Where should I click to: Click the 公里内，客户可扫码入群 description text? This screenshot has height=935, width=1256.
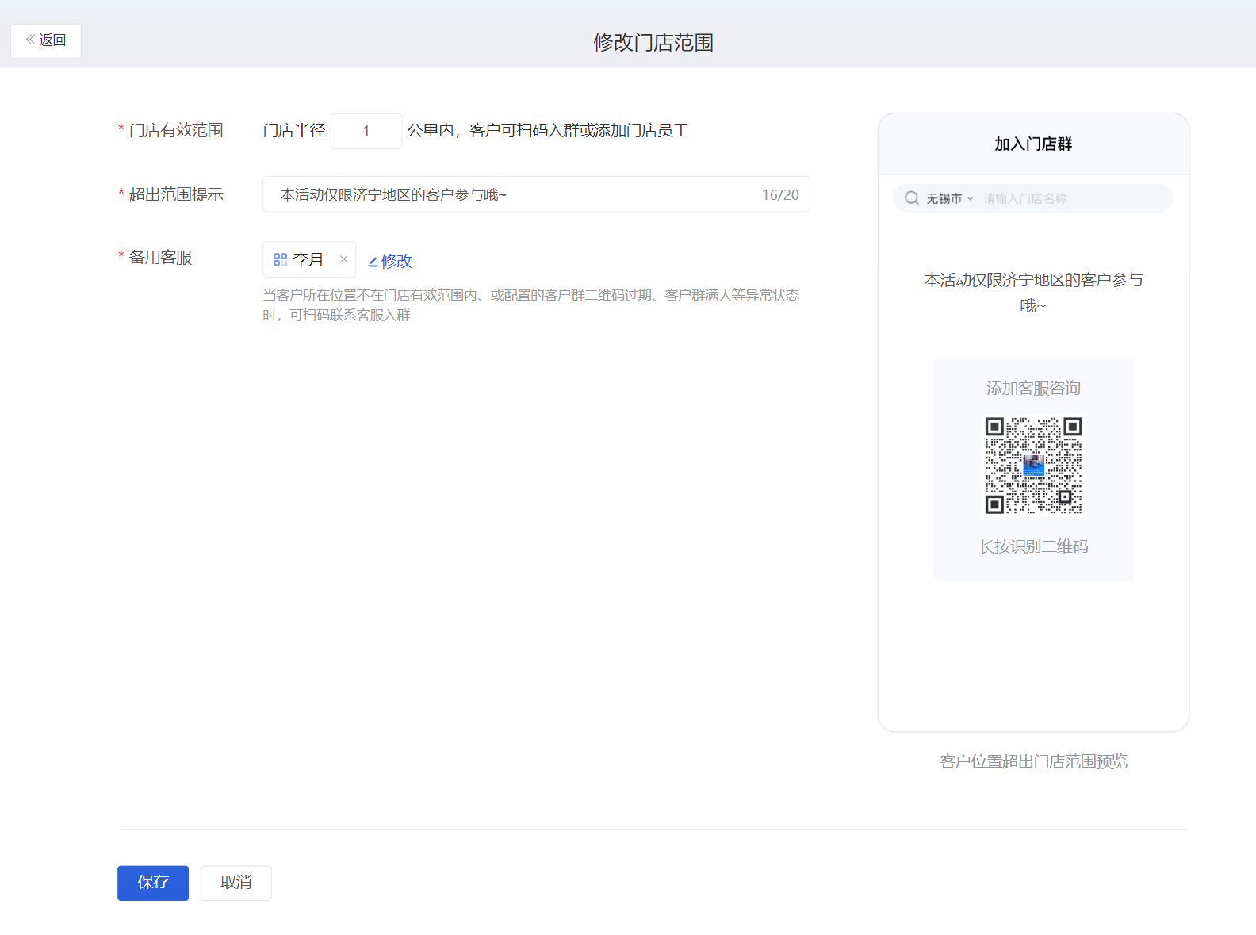point(547,130)
